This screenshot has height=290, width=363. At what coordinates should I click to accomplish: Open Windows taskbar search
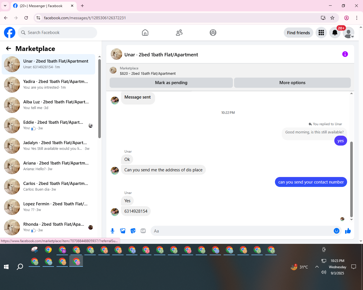click(20, 267)
